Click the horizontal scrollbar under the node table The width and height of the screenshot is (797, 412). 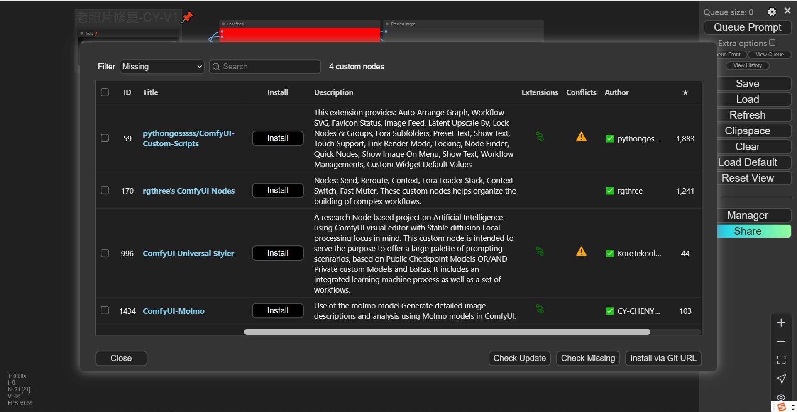pos(447,332)
